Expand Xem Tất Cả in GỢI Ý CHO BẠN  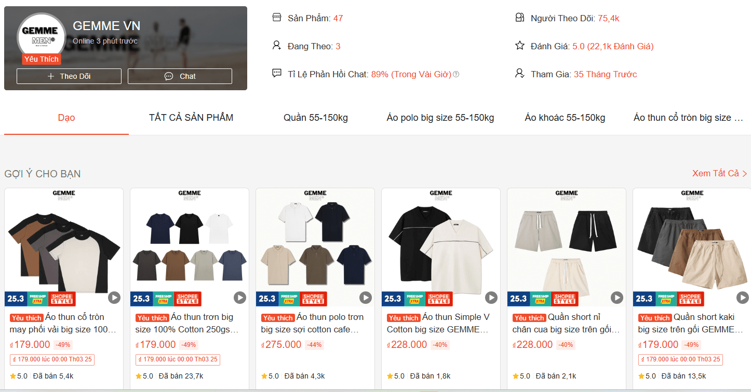click(719, 174)
